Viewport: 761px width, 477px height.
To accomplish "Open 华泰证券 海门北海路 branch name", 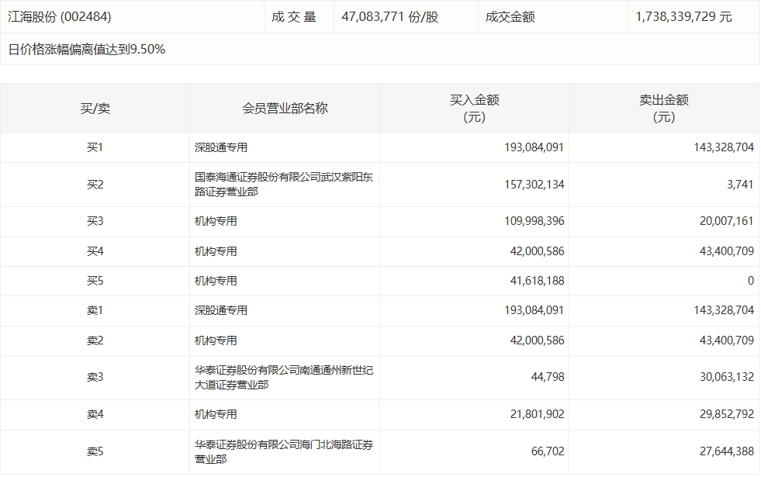I will (283, 451).
